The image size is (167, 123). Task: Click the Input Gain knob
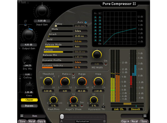[x=42, y=11]
